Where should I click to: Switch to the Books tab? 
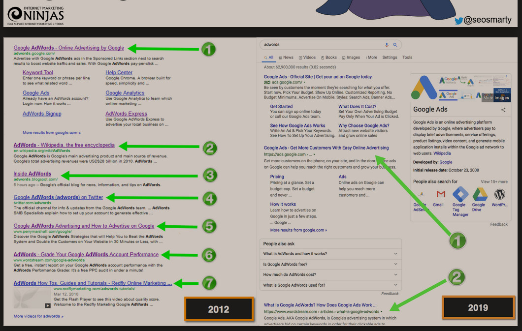point(329,58)
